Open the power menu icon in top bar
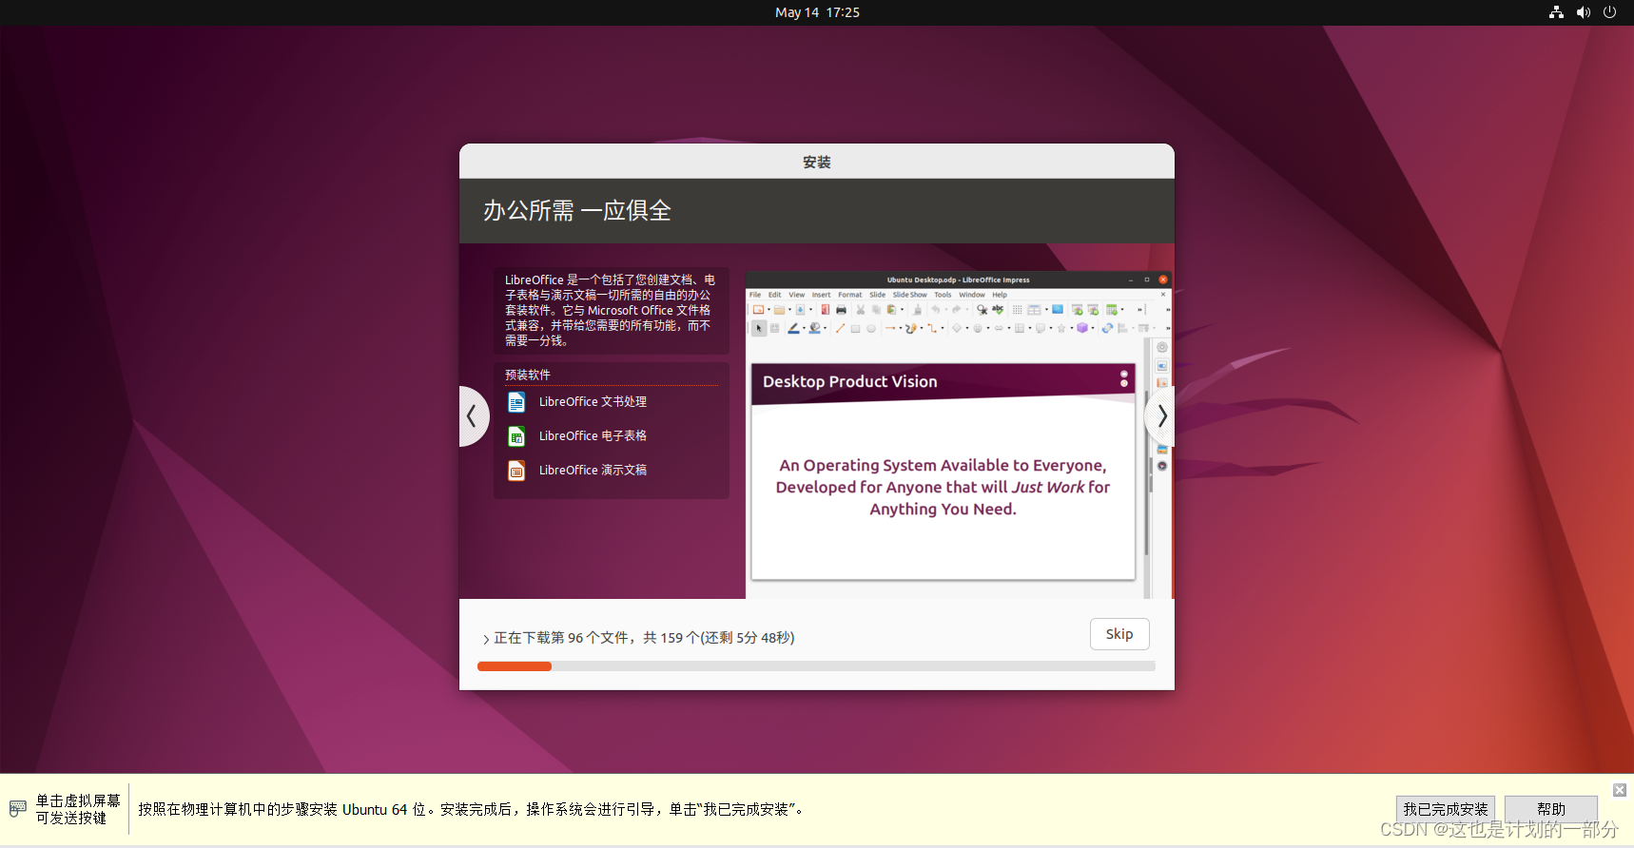The image size is (1634, 848). 1609,12
